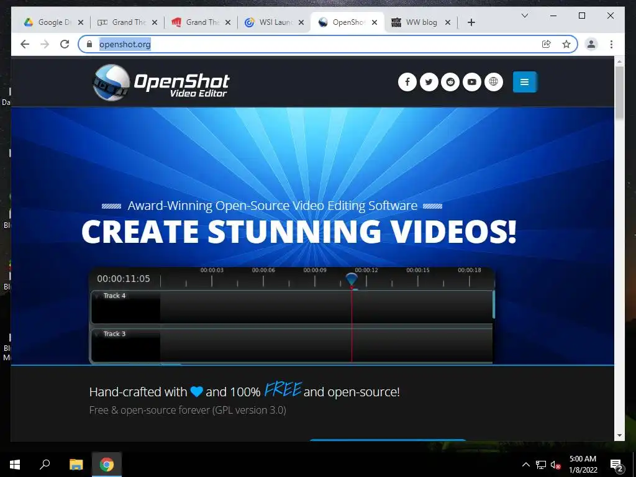This screenshot has width=636, height=477.
Task: Share this page via share icon
Action: [547, 44]
